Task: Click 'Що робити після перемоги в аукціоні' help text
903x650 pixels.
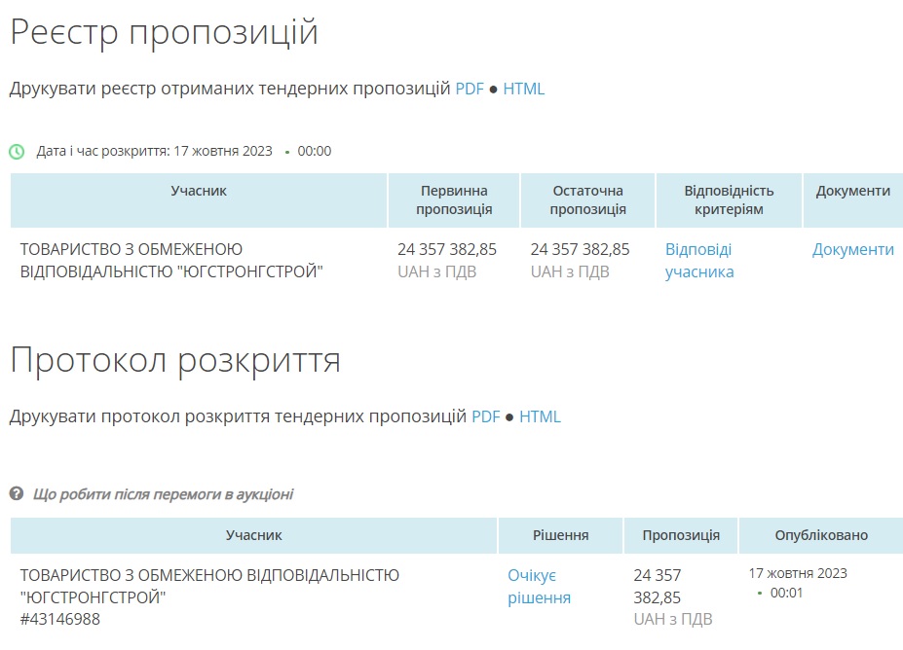Action: (163, 494)
